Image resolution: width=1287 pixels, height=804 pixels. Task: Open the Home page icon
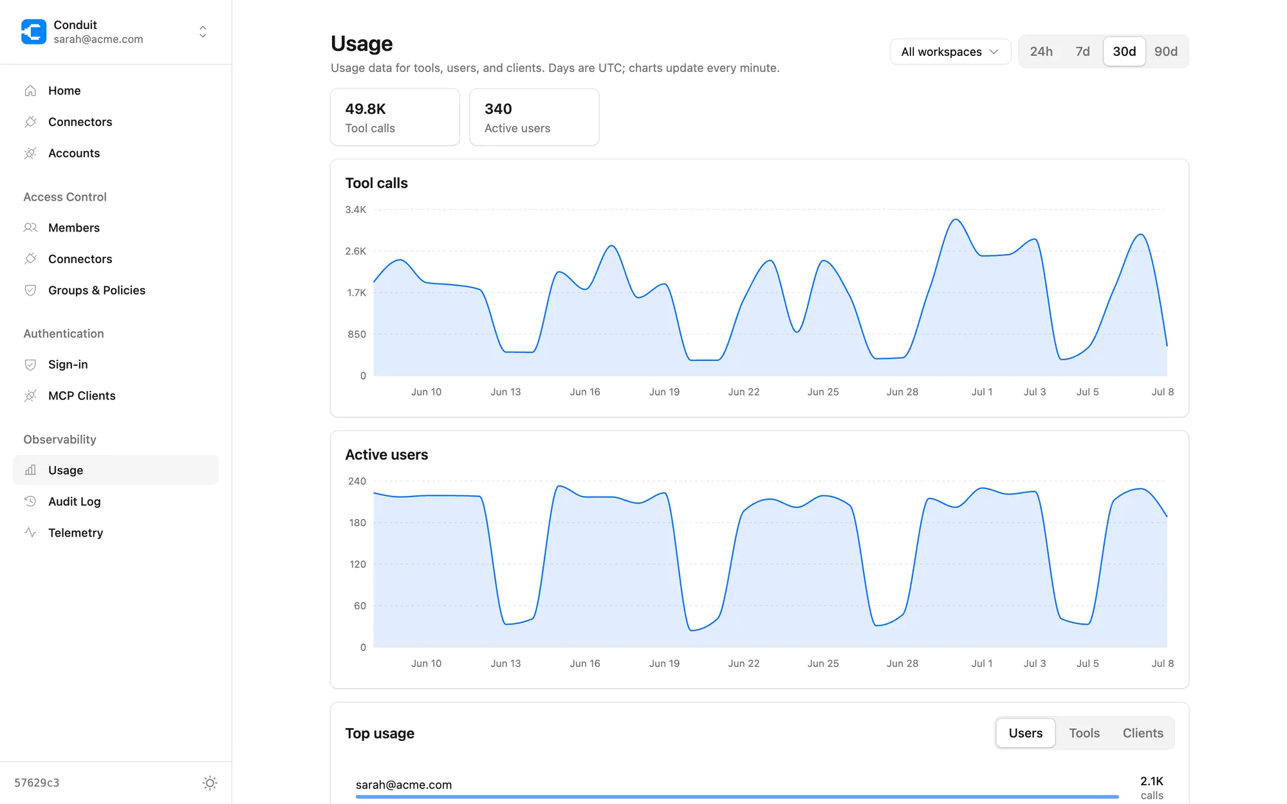[x=30, y=91]
